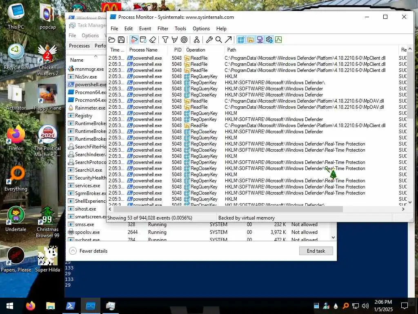Collapse Task Manager with Fewer details
The width and height of the screenshot is (418, 314).
pyautogui.click(x=88, y=251)
